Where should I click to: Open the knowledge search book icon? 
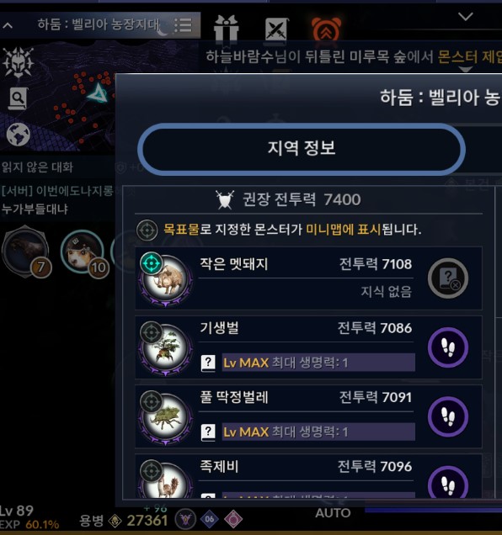point(18,99)
